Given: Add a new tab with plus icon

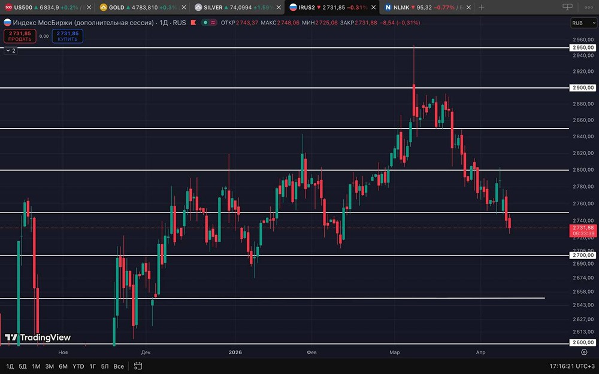Looking at the screenshot, I should tap(482, 7).
